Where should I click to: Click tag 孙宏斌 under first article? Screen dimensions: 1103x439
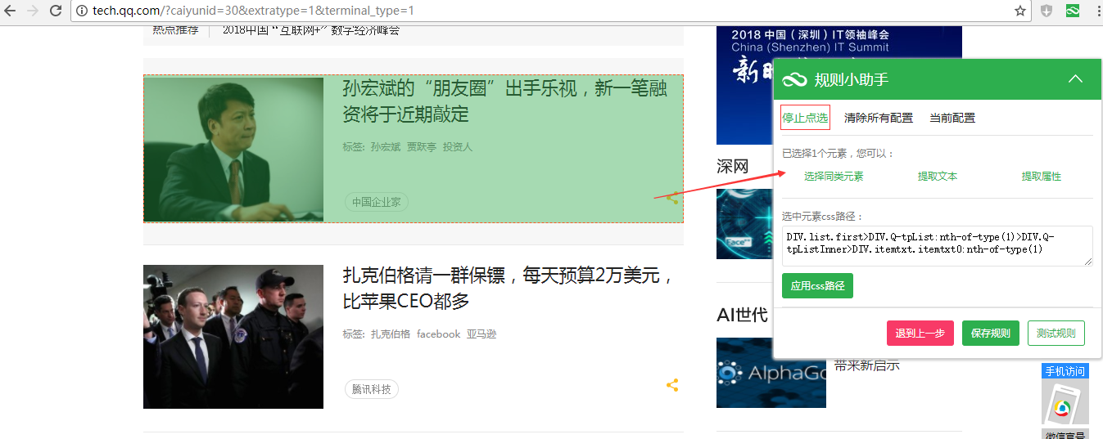tap(386, 147)
